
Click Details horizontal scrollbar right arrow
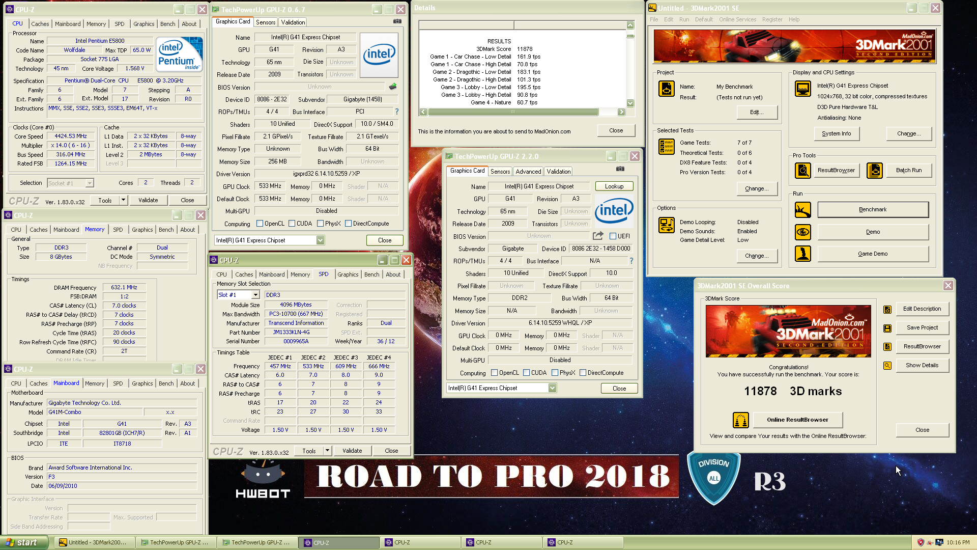tap(621, 112)
